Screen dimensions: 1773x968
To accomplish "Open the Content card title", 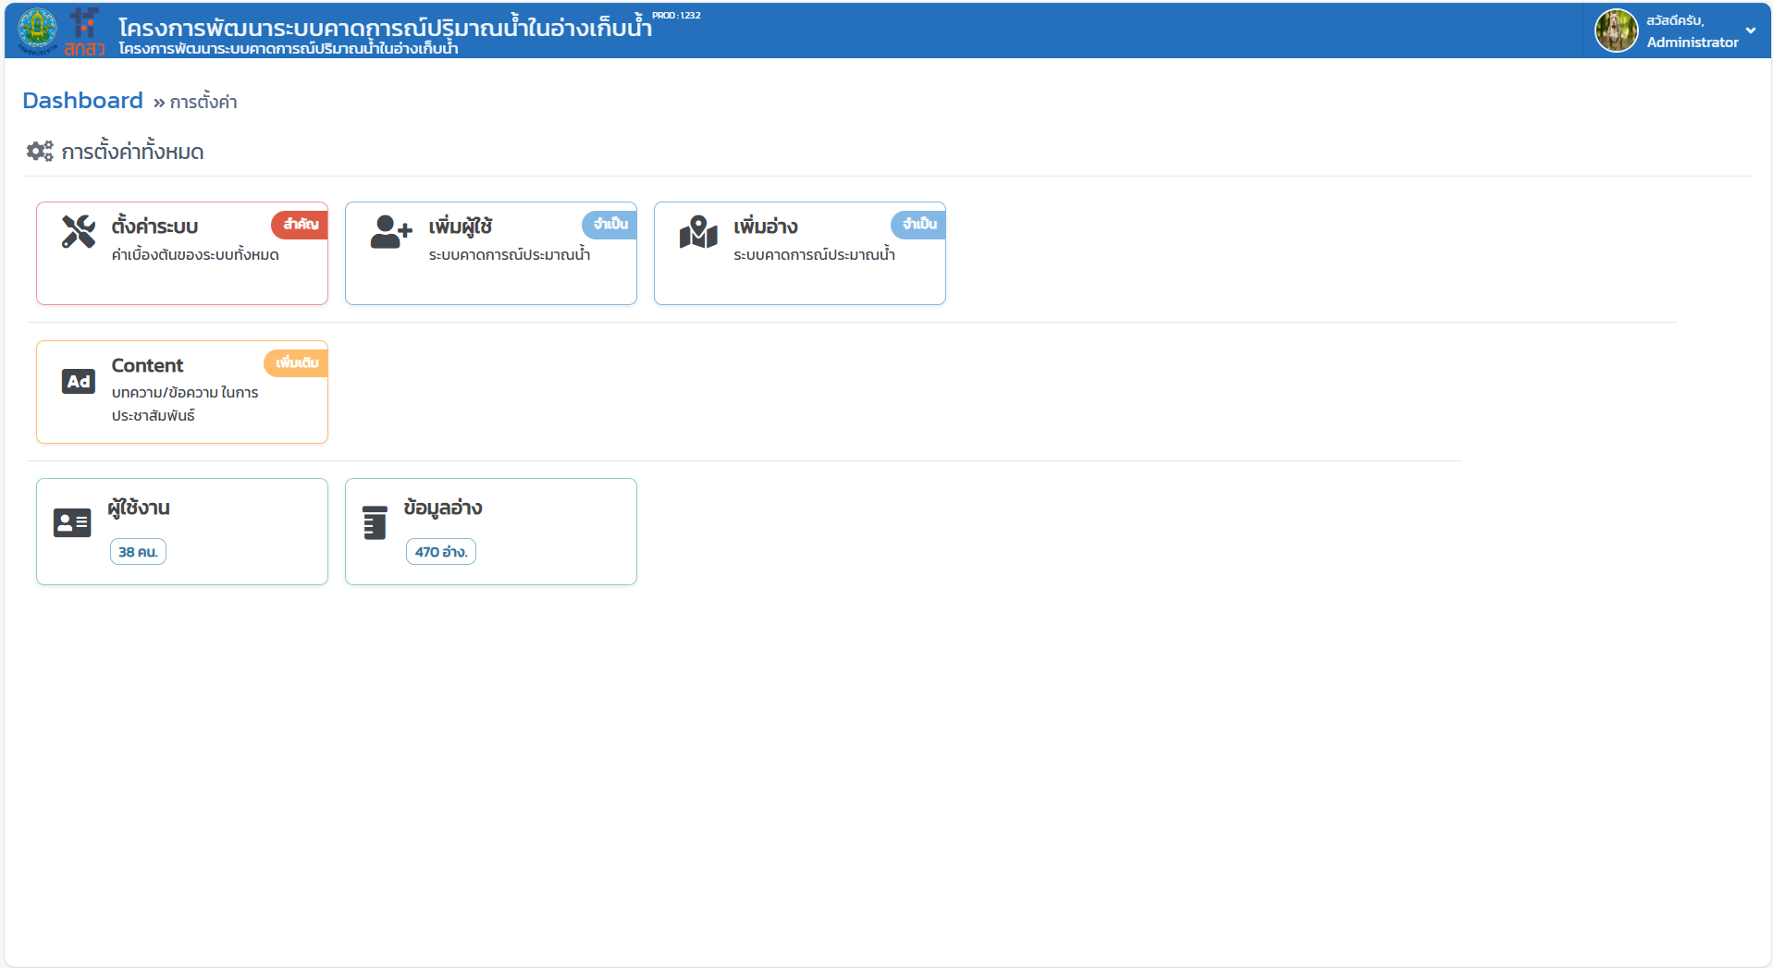I will click(147, 365).
